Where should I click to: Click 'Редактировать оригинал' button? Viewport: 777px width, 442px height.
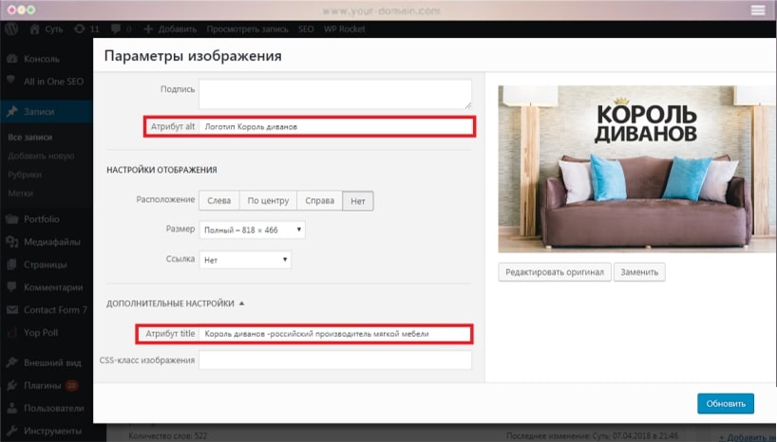coord(555,272)
